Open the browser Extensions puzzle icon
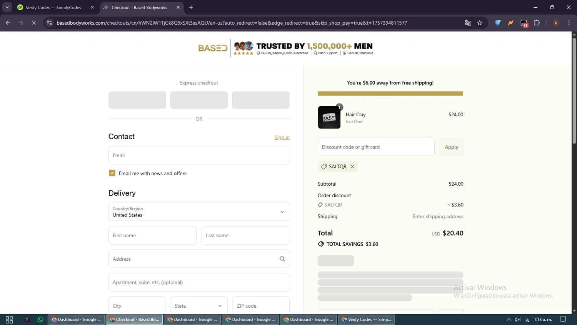Image resolution: width=577 pixels, height=325 pixels. click(x=537, y=23)
